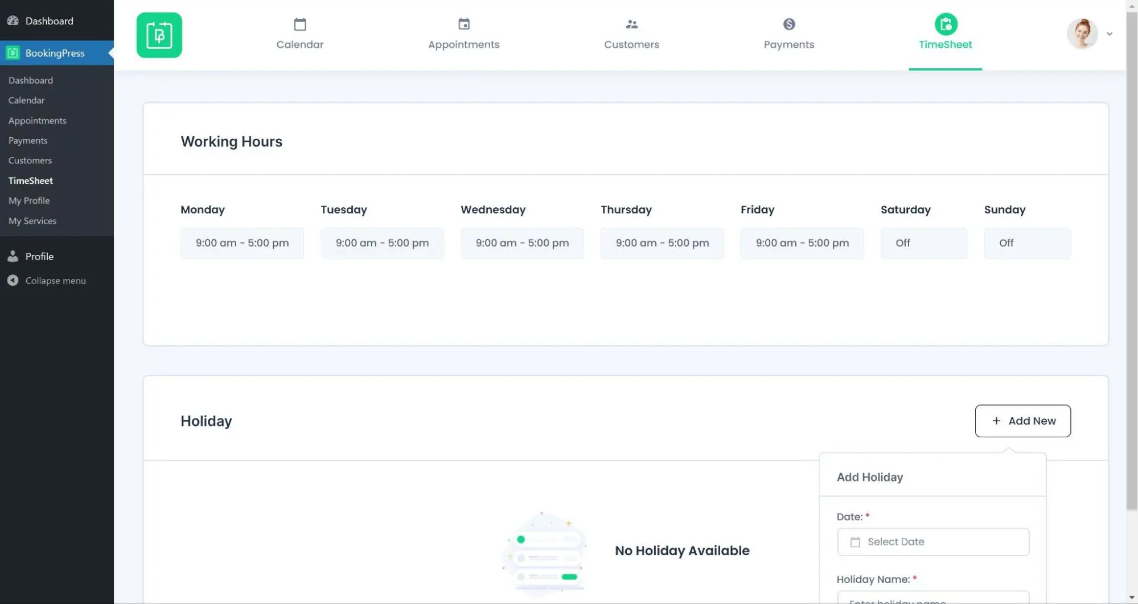Click Wednesday's 9:00 am - 5:00 pm hours
This screenshot has width=1138, height=604.
(x=522, y=243)
